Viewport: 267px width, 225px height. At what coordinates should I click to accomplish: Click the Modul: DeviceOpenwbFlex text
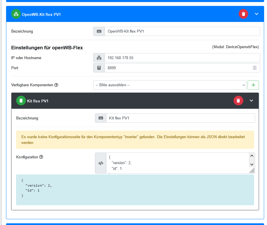click(x=236, y=47)
